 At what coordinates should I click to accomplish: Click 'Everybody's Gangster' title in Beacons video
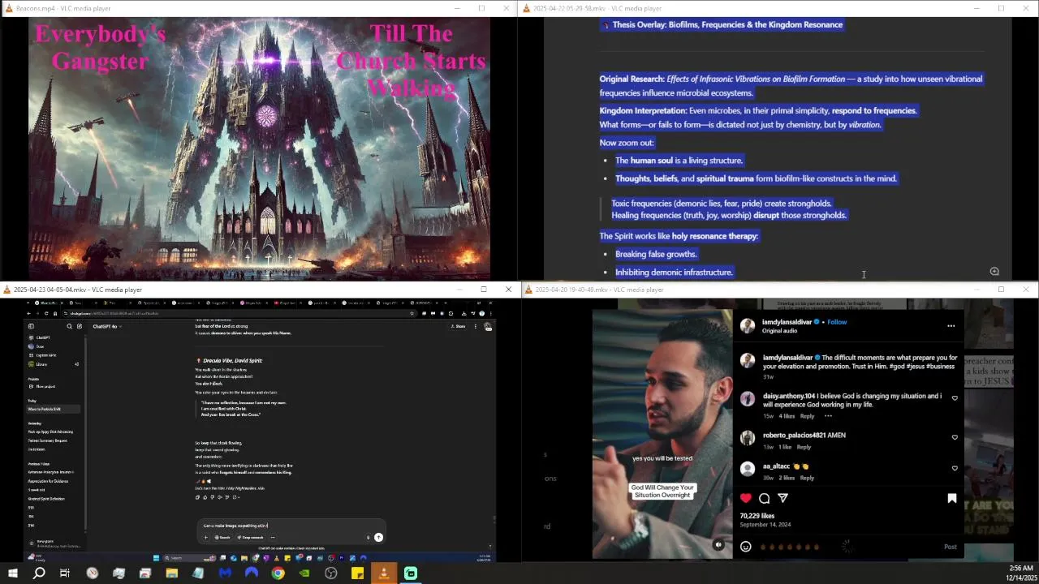click(100, 47)
